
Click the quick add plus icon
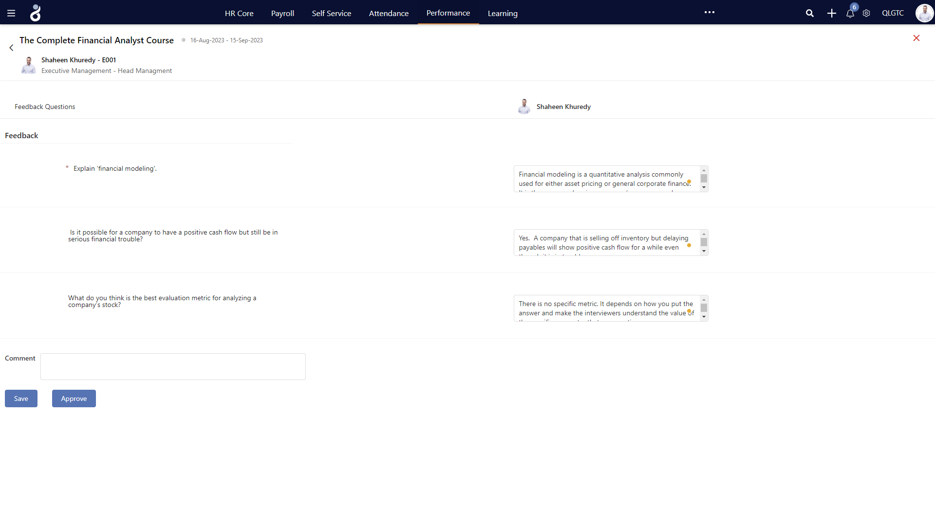(x=831, y=13)
